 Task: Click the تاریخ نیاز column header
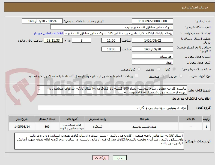[x=22, y=119]
